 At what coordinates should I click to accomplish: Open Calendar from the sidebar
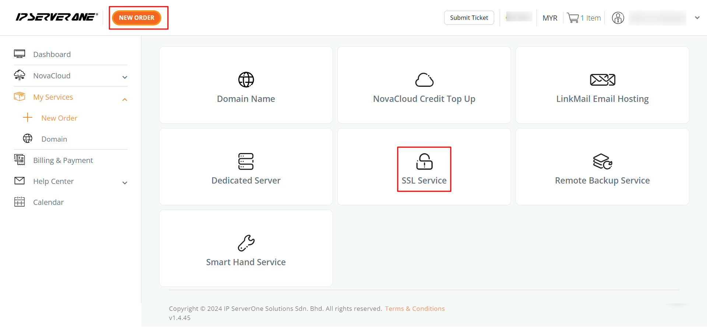[48, 202]
